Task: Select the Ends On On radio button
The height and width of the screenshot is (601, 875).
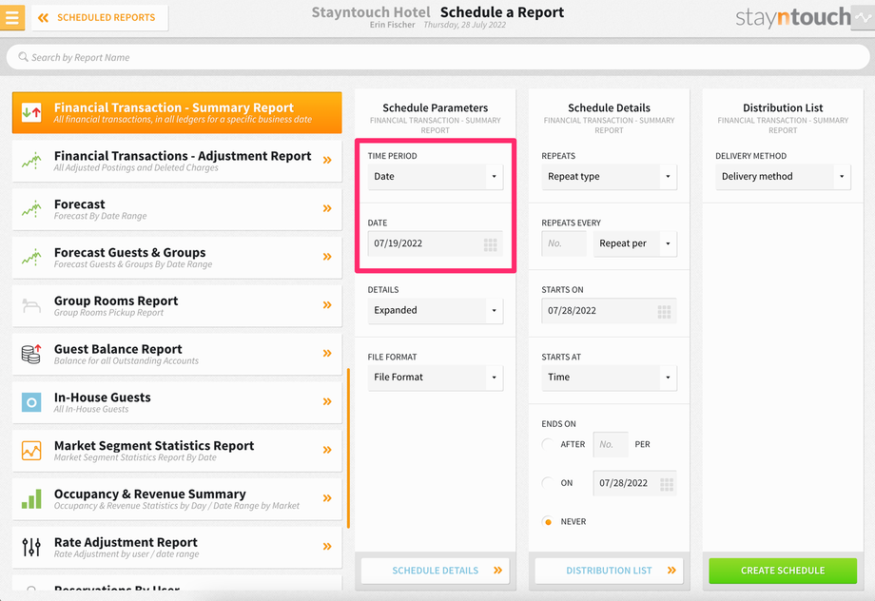Action: click(x=548, y=483)
